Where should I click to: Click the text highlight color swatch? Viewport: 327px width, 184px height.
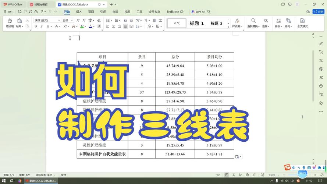click(82, 26)
